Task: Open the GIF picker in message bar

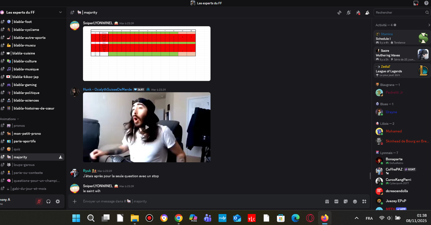Action: click(x=336, y=201)
